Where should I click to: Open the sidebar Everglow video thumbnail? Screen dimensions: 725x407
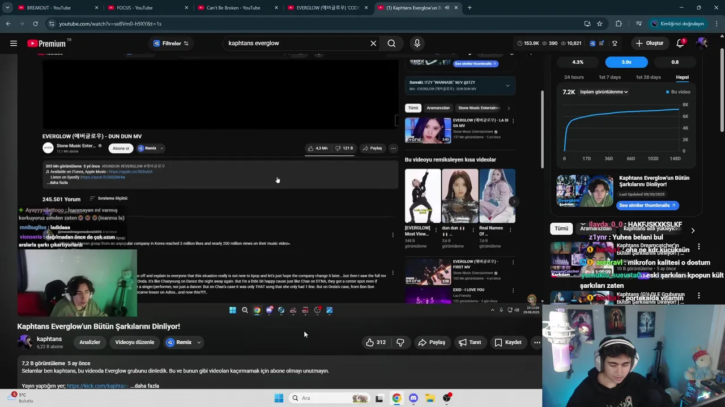(585, 192)
